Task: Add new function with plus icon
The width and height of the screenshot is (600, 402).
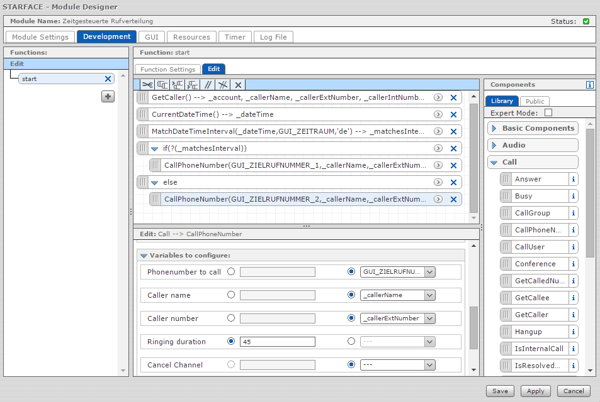Action: pos(108,96)
